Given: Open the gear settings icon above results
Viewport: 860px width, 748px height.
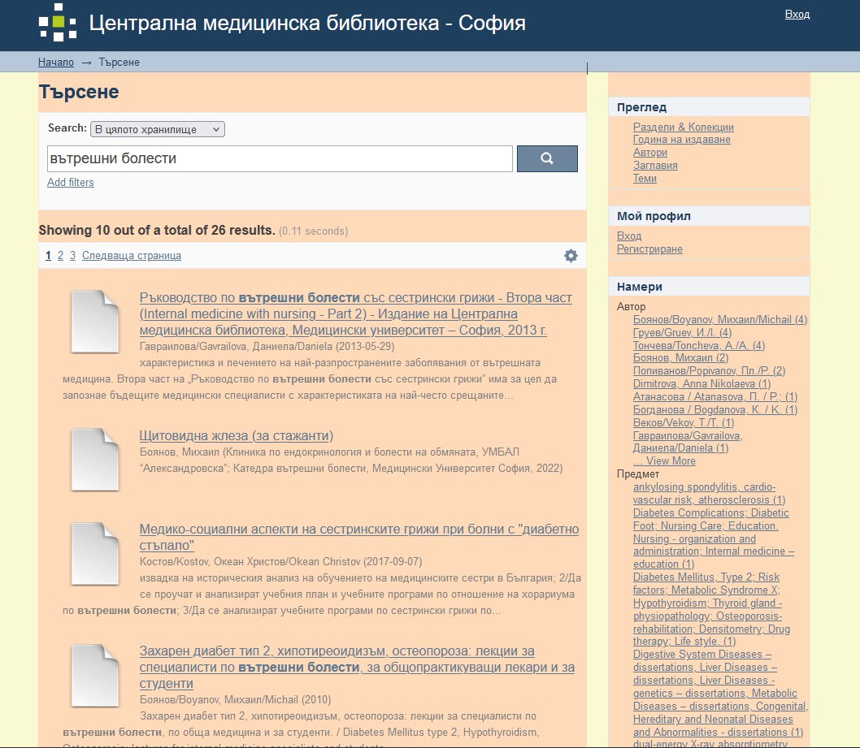Looking at the screenshot, I should tap(571, 256).
